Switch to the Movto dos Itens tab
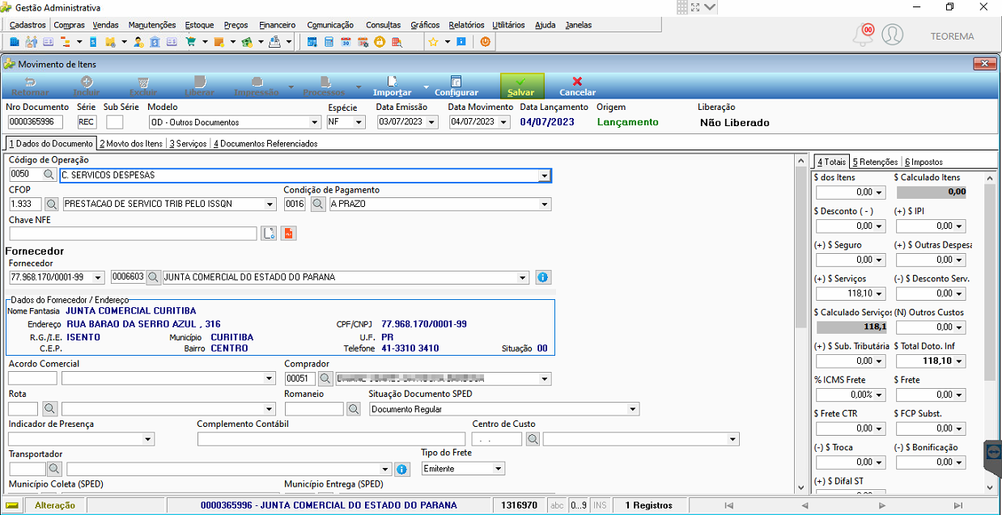 point(131,143)
